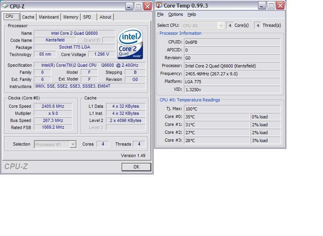Minimize the Core Temp window
Viewport: 323px width, 236px height.
(x=262, y=6)
